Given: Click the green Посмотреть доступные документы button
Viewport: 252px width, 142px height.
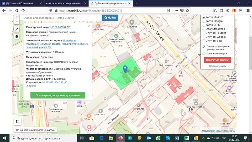Looking at the screenshot, I should 58,95.
